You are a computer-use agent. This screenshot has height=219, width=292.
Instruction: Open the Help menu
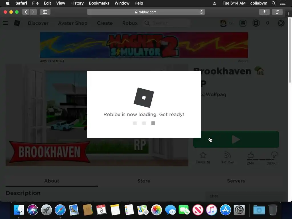click(x=139, y=3)
